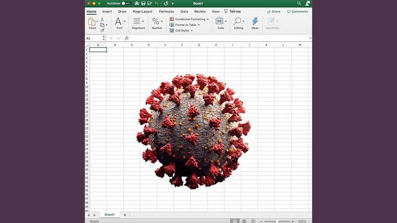This screenshot has width=397, height=223.
Task: Click the zoom out minus icon
Action: tap(261, 221)
